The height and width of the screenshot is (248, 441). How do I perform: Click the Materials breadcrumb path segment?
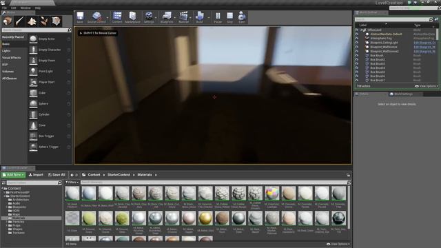click(145, 175)
